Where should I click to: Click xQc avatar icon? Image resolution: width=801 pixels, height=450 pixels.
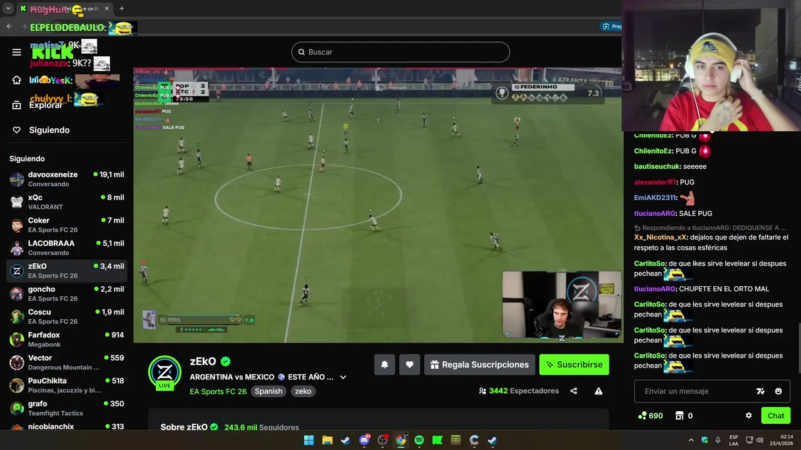[17, 202]
